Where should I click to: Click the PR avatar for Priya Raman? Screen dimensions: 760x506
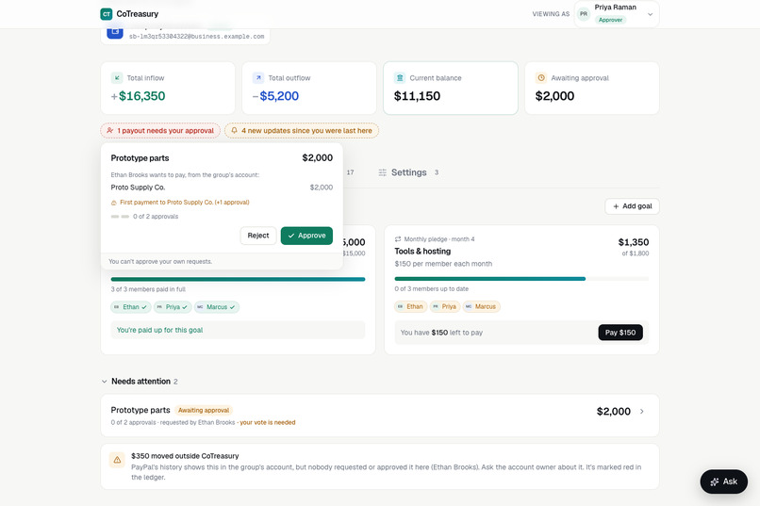584,14
